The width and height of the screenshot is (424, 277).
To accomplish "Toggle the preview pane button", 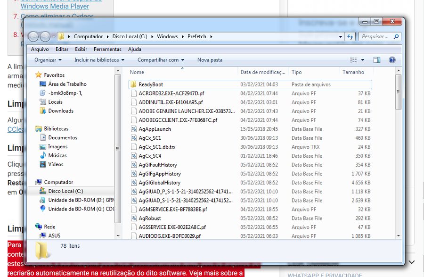I will 377,60.
